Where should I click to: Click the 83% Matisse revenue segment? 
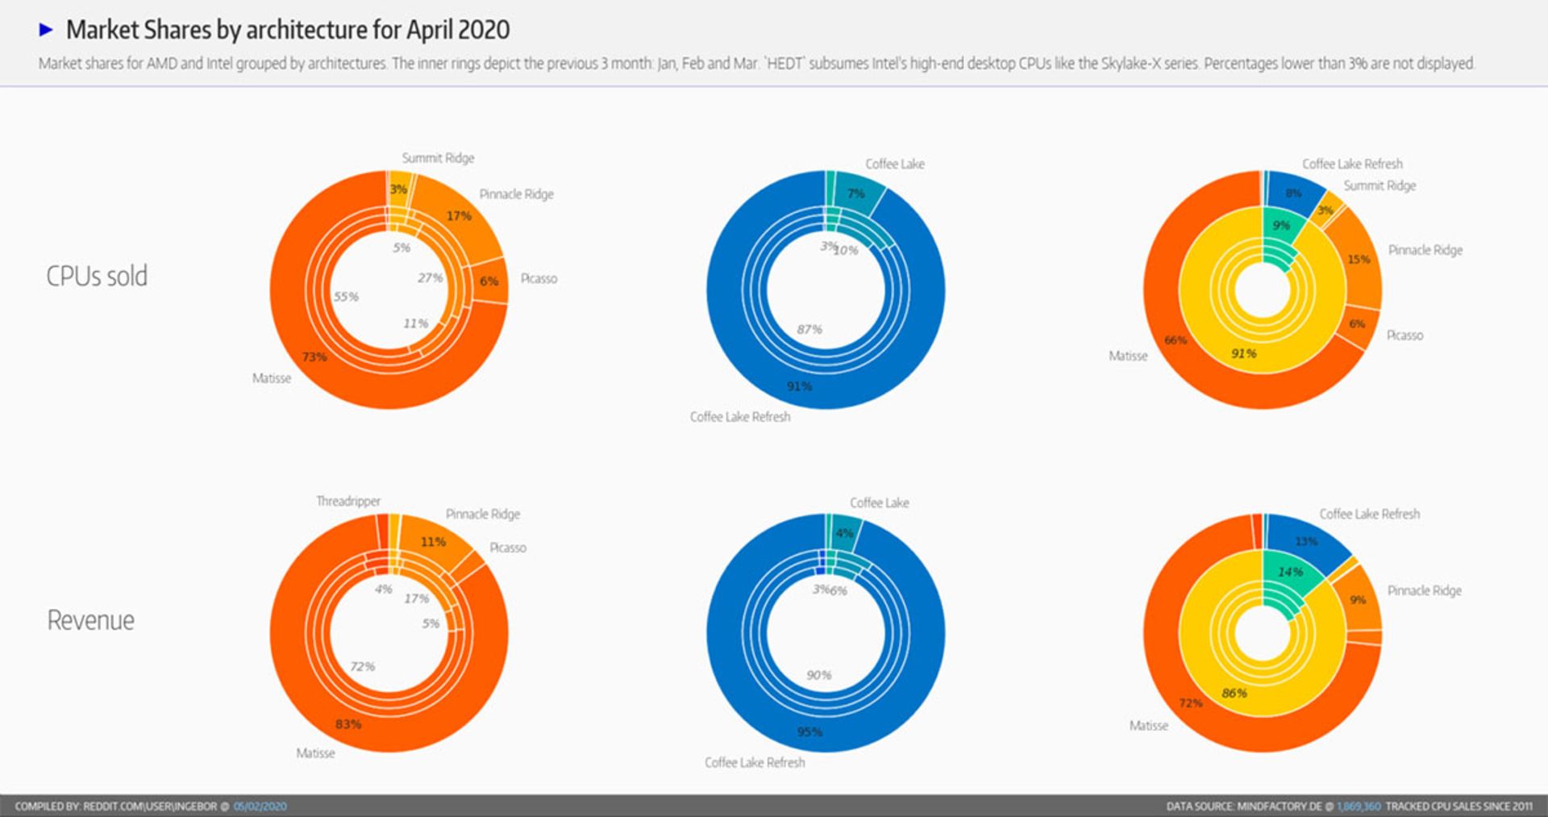[348, 724]
